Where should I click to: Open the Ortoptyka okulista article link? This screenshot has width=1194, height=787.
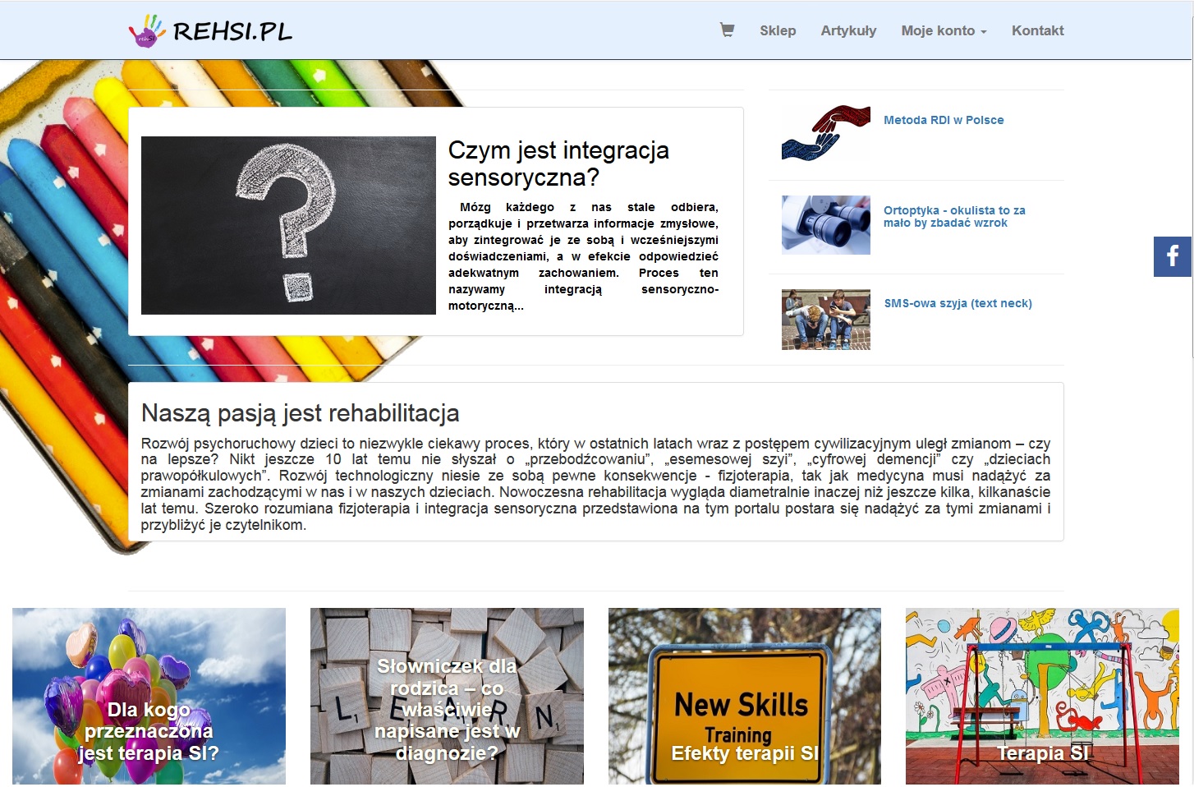point(954,216)
